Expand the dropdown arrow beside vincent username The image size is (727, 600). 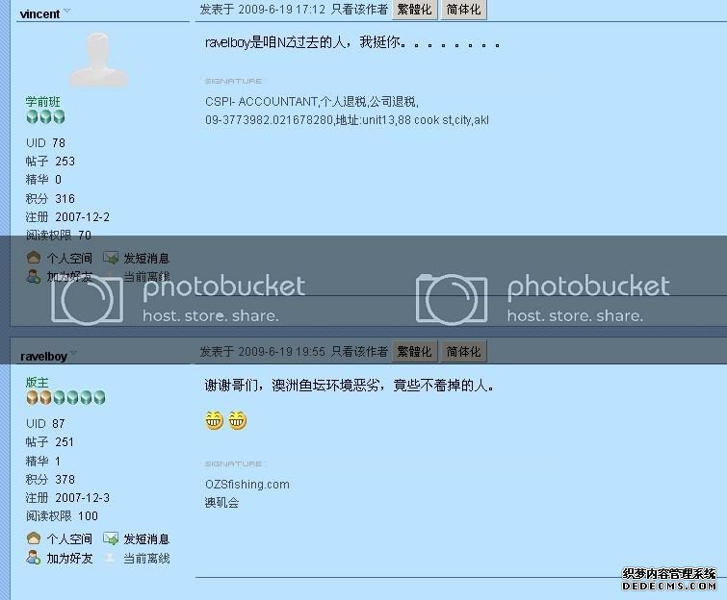[x=67, y=11]
